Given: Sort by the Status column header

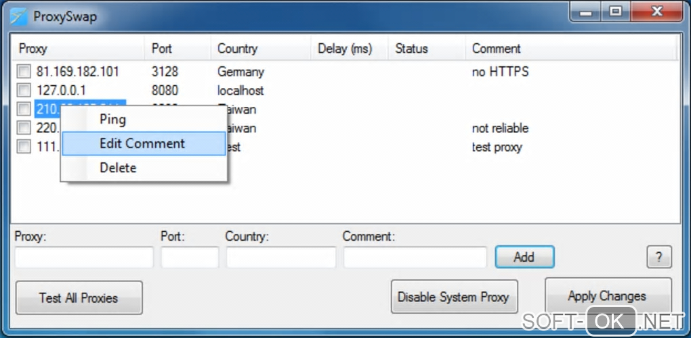Looking at the screenshot, I should (x=427, y=49).
